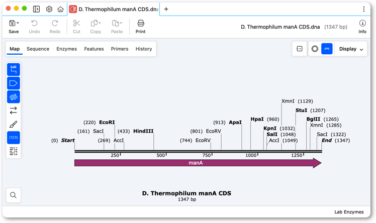Toggle the paintbrush colors sidebar button
Viewport: 376px width, 223px height.
tap(14, 124)
